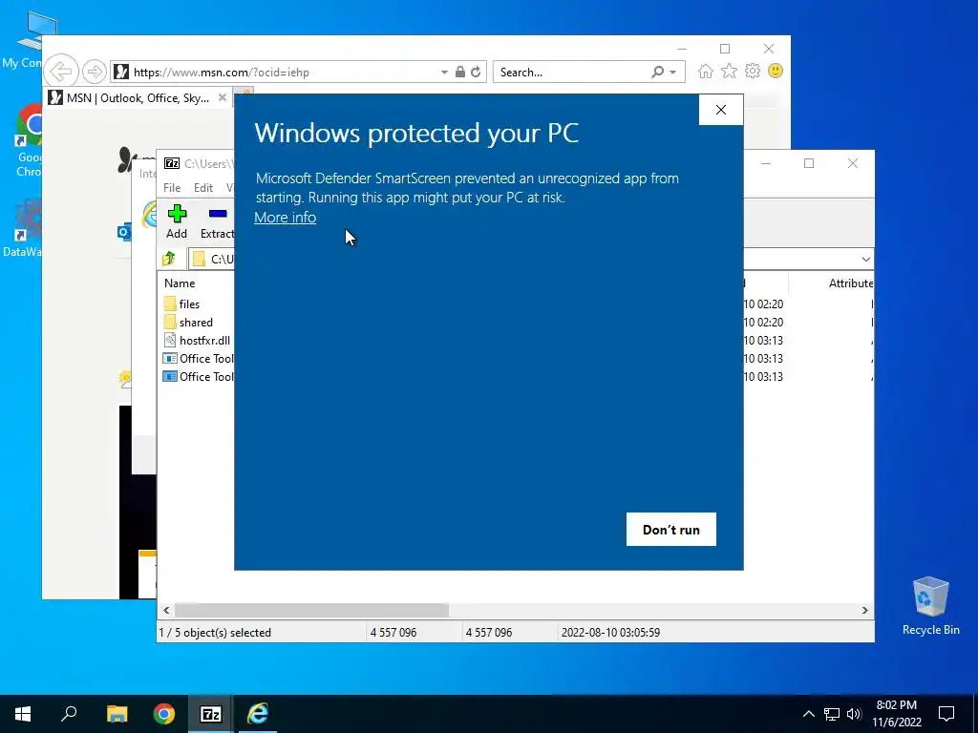Click the 7-Zip Extract toolbar icon
The width and height of the screenshot is (978, 733).
pyautogui.click(x=217, y=221)
